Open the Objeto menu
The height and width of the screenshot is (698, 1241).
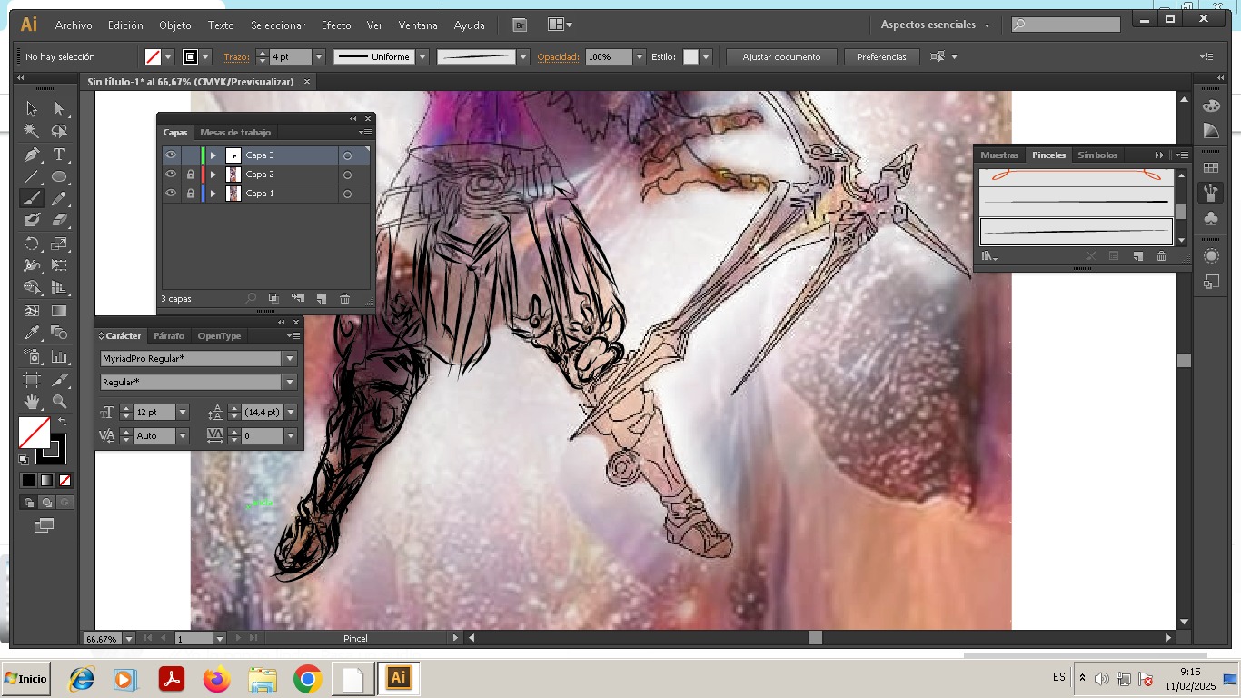point(175,25)
